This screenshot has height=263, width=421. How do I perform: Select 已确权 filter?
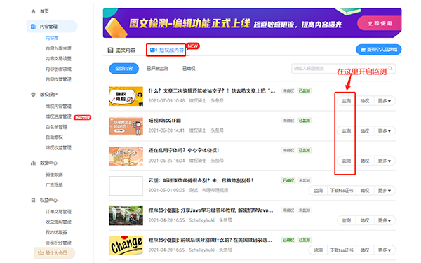(189, 69)
